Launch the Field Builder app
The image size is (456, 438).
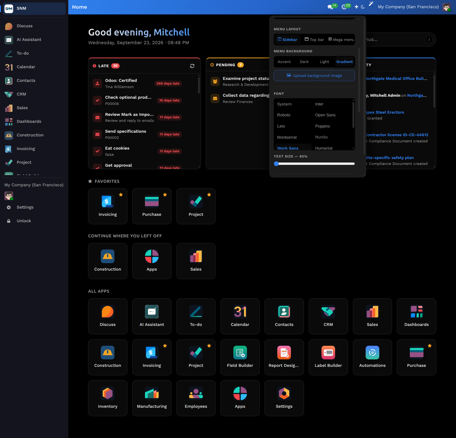tap(240, 357)
